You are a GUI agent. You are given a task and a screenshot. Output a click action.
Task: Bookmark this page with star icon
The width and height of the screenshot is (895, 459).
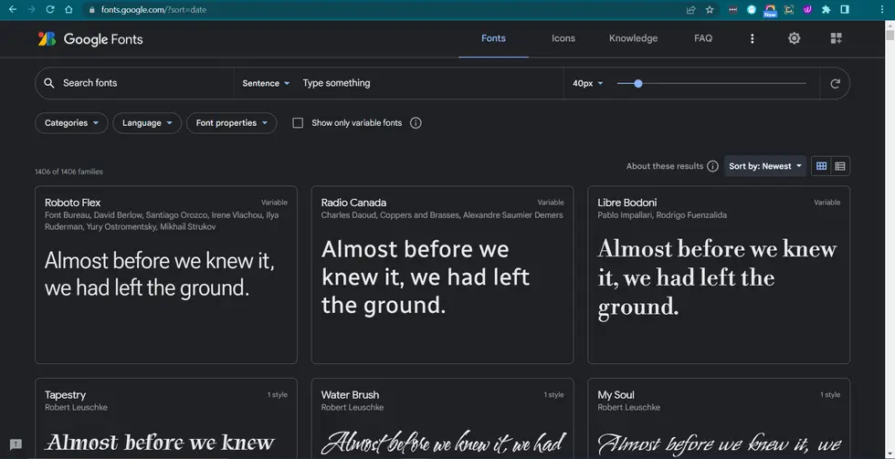point(710,10)
